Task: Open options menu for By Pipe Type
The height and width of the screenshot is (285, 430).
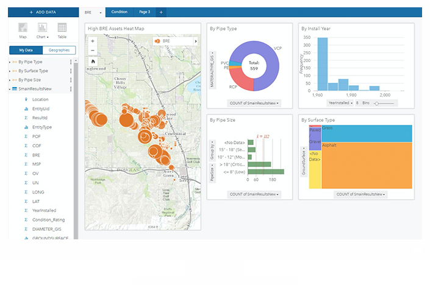Action: (71, 62)
